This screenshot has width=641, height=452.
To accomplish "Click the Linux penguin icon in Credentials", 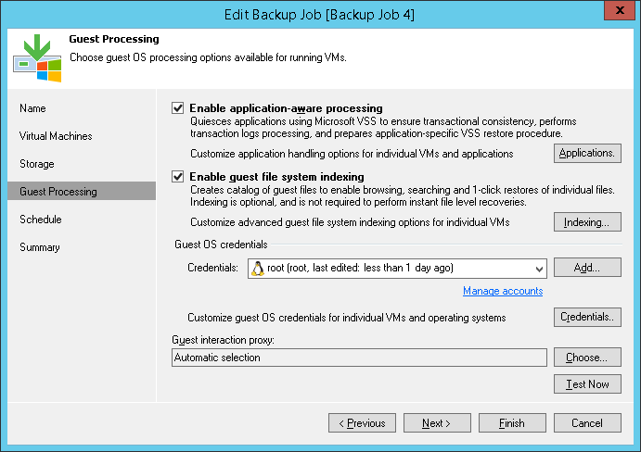I will pos(259,268).
